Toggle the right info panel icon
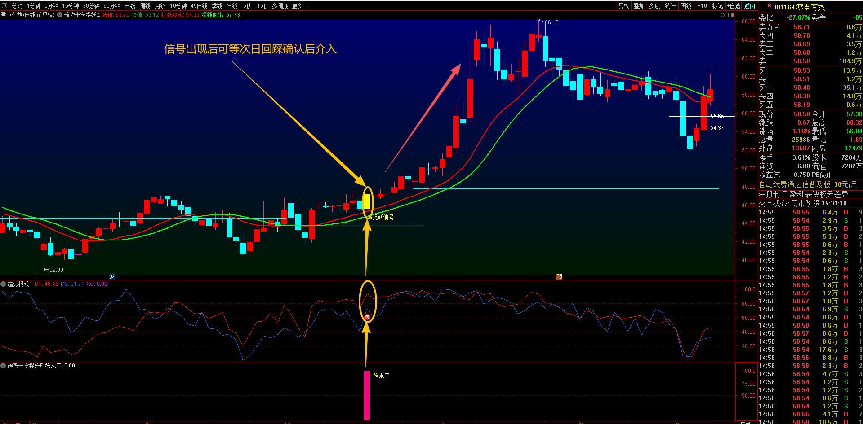Image resolution: width=863 pixels, height=424 pixels. click(x=731, y=15)
